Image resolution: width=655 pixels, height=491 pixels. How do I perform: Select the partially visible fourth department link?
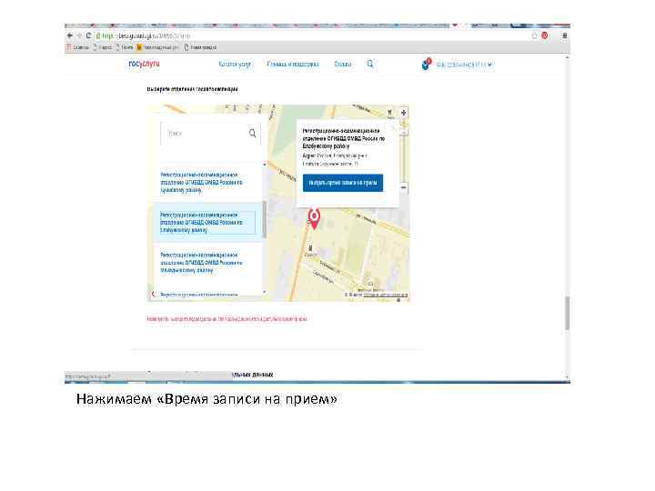click(199, 295)
